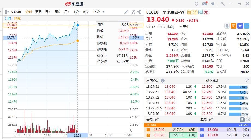The image size is (251, 139).
Task: Click the 通 stock connect tag icon
Action: [201, 12]
